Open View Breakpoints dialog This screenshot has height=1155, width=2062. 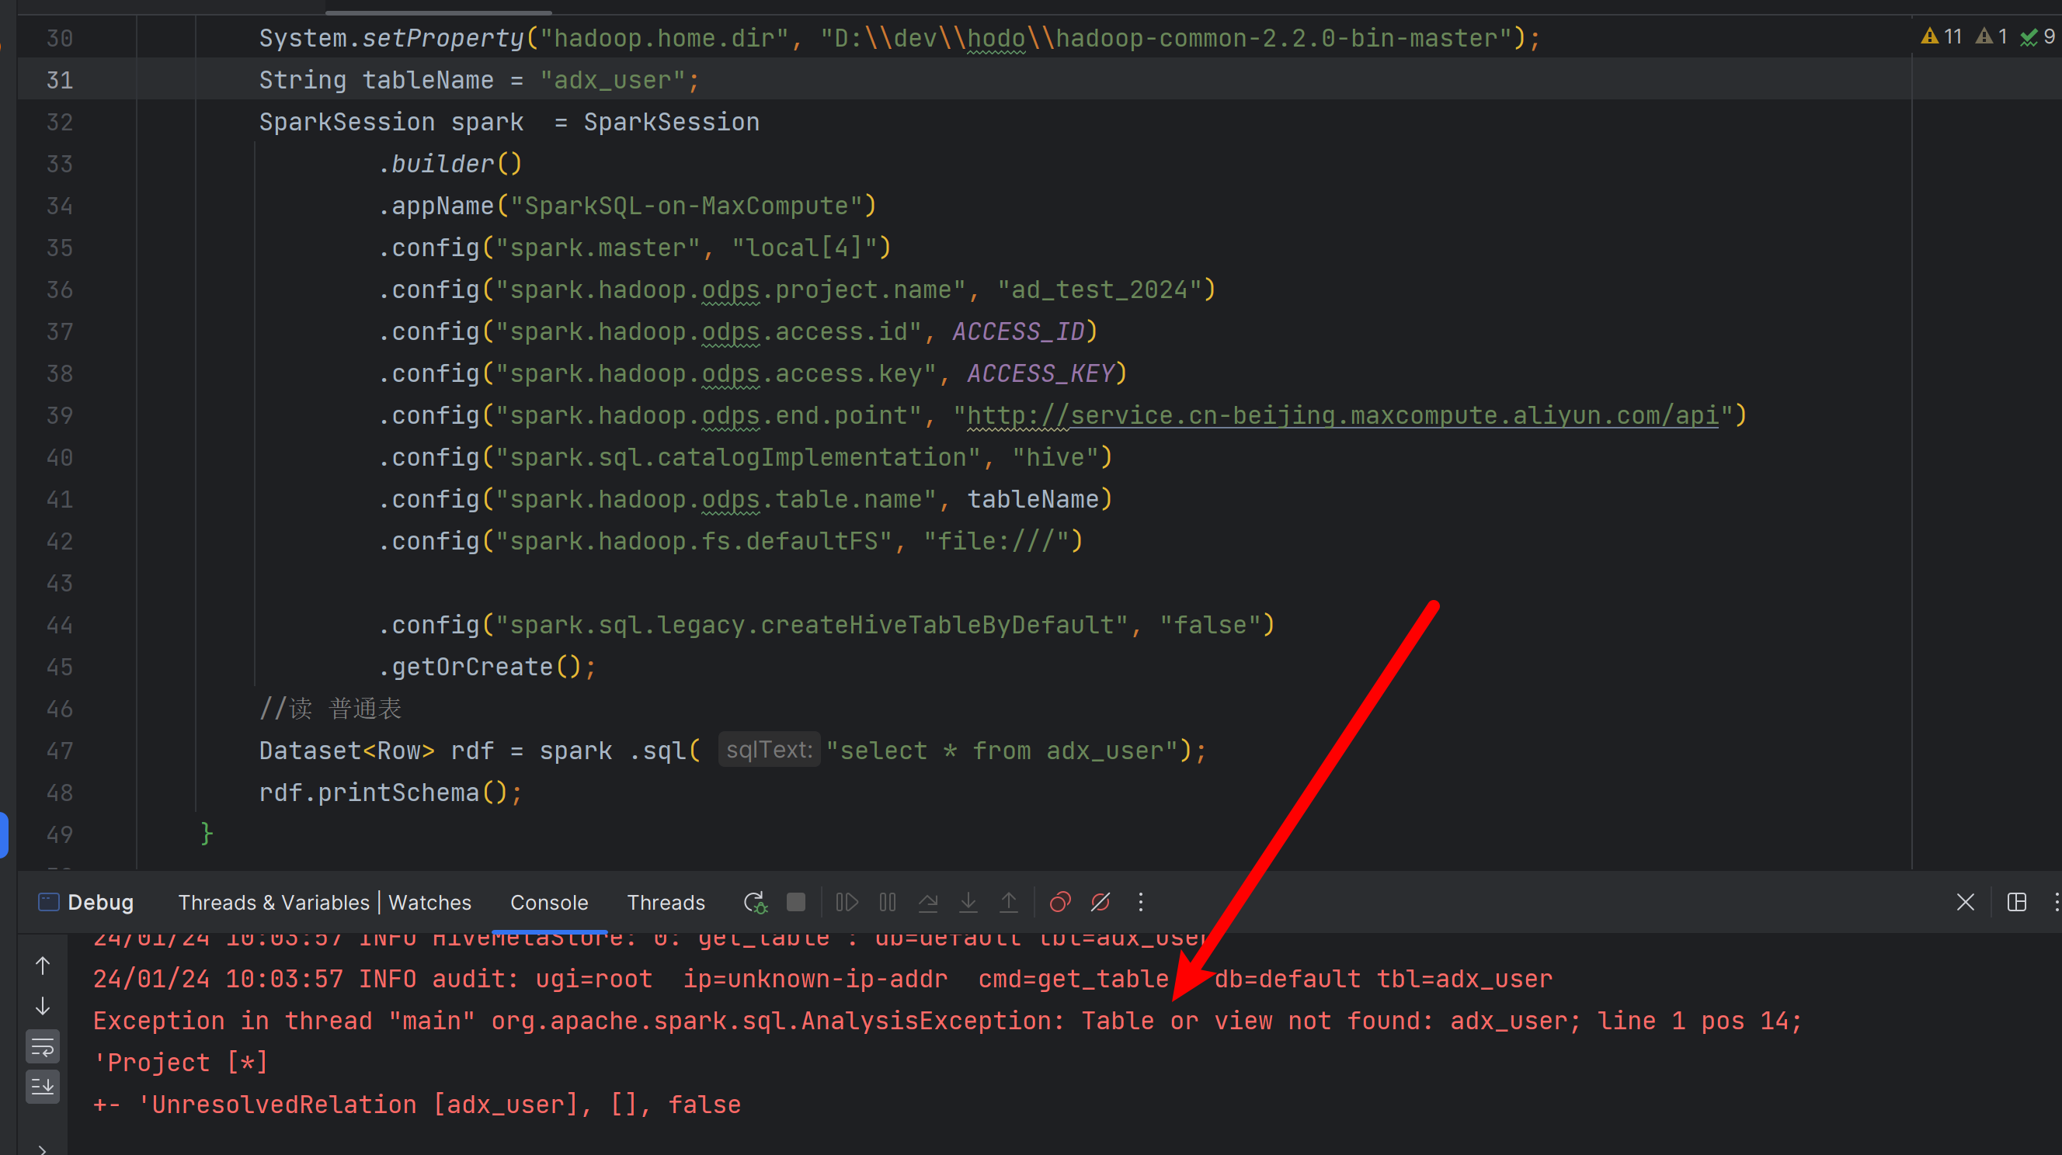click(1060, 902)
